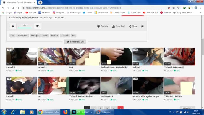This screenshot has width=204, height=115.
Task: Select the Turkish tag
Action: (x=65, y=36)
